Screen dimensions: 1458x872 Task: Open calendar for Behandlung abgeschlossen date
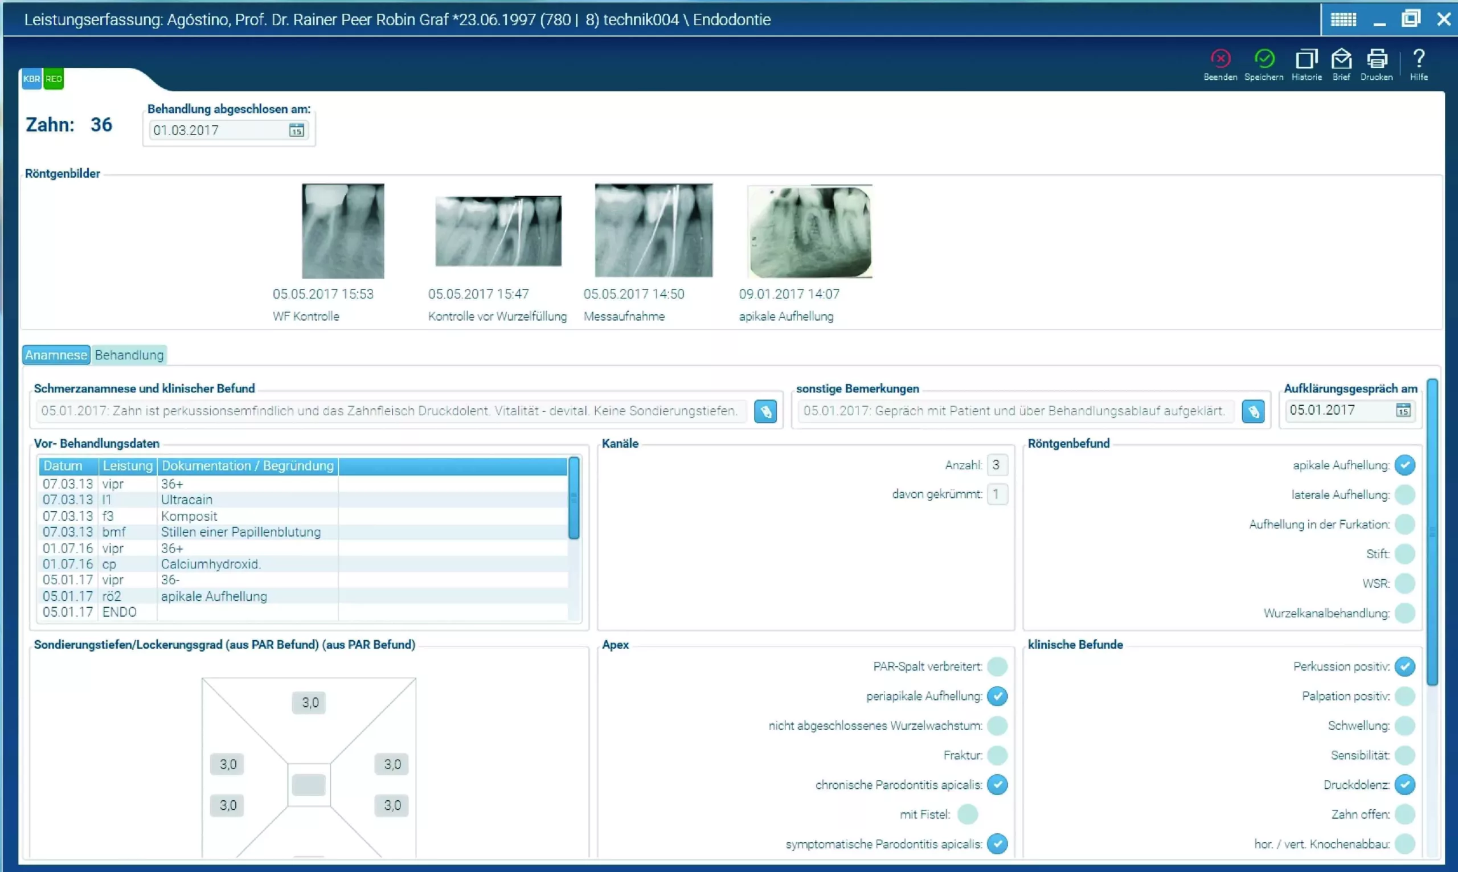(297, 130)
